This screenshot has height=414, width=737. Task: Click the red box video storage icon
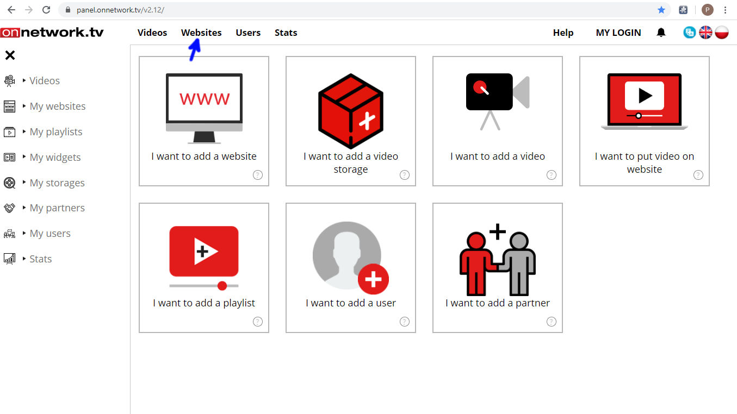tap(351, 111)
